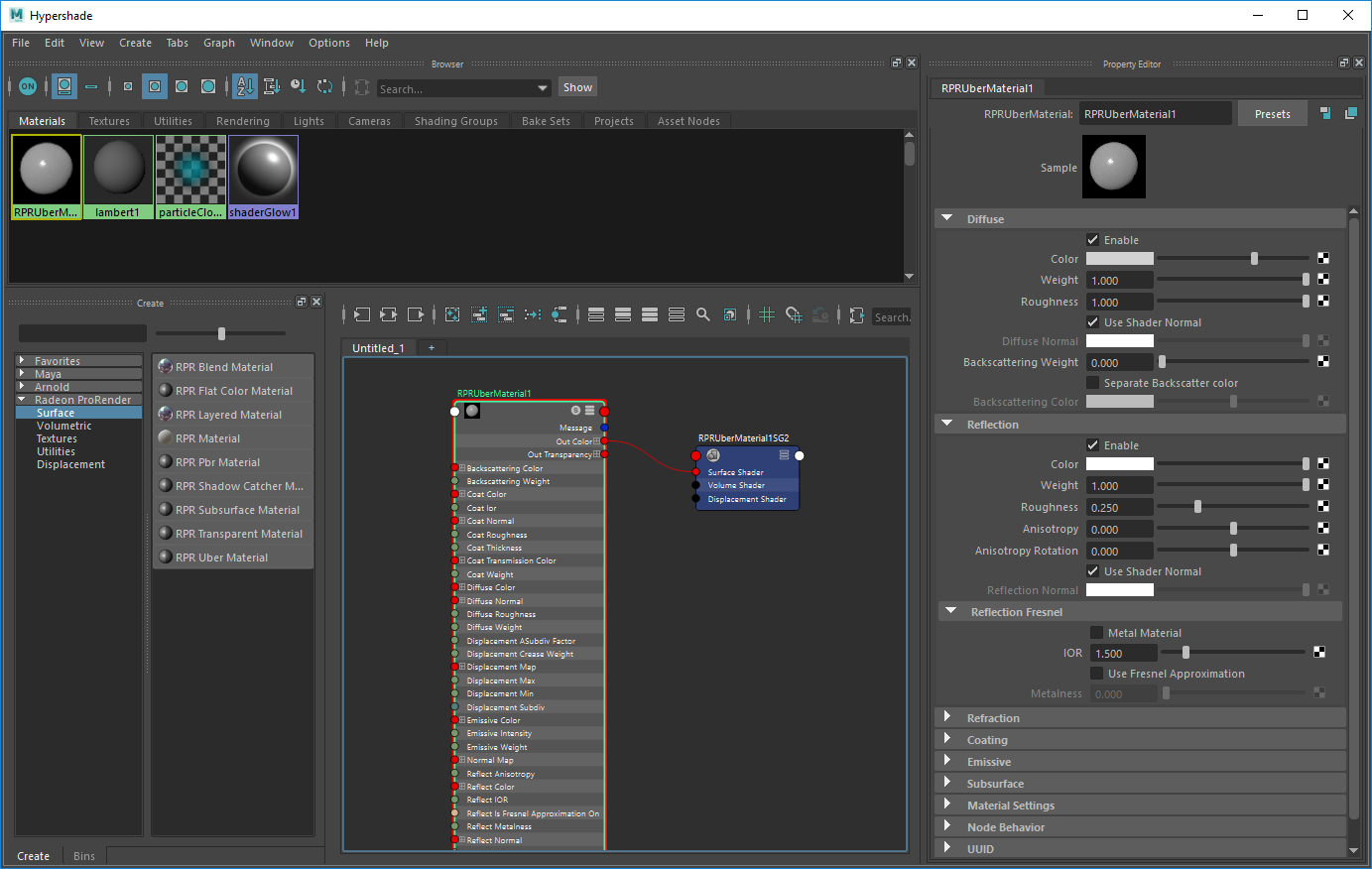
Task: Create RPR Shadow Catcher Material
Action: click(x=233, y=486)
